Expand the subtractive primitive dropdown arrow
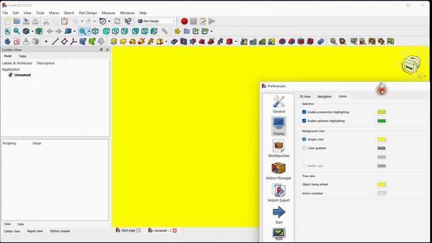 pyautogui.click(x=236, y=42)
